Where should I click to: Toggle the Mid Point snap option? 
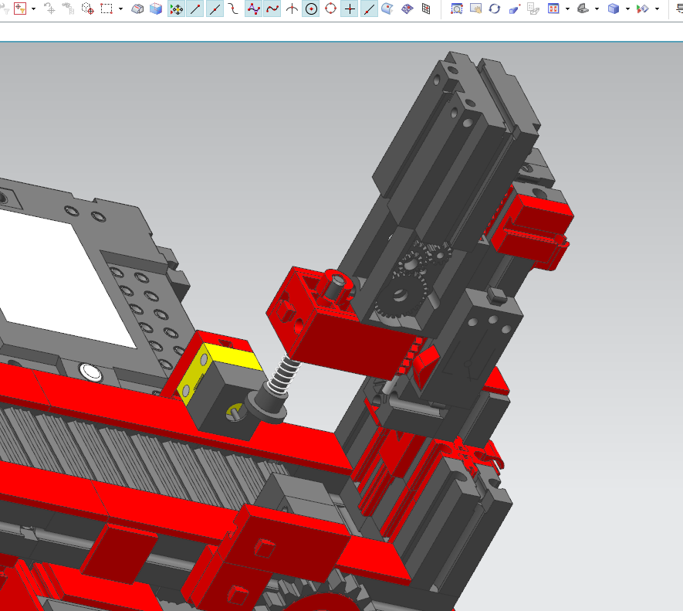215,8
